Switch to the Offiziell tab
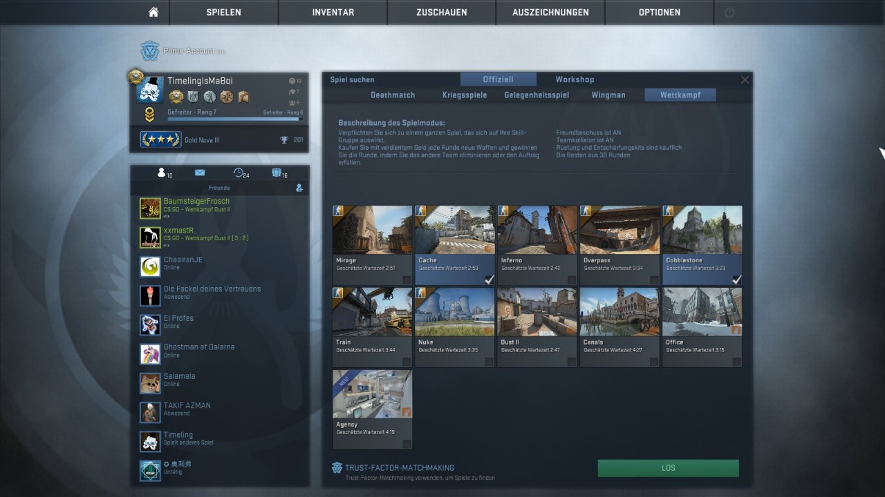Image resolution: width=885 pixels, height=497 pixels. [x=498, y=79]
